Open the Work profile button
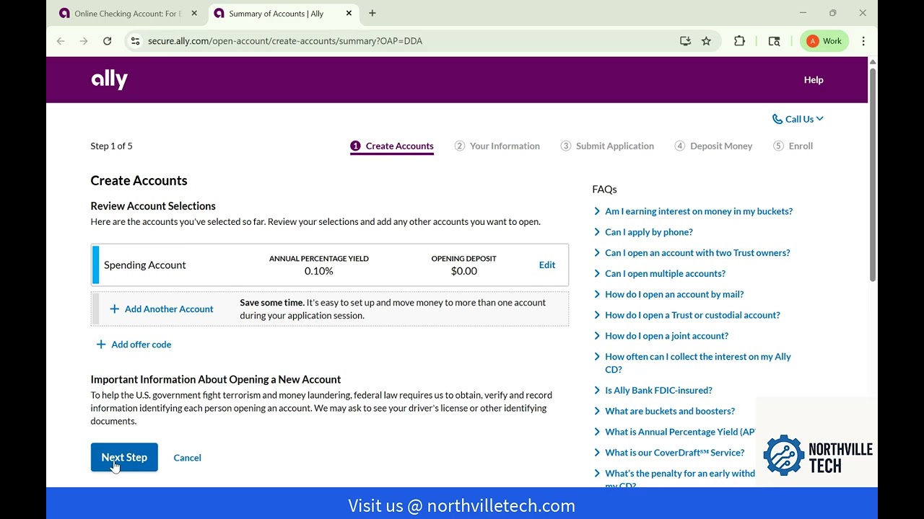924x519 pixels. [824, 41]
